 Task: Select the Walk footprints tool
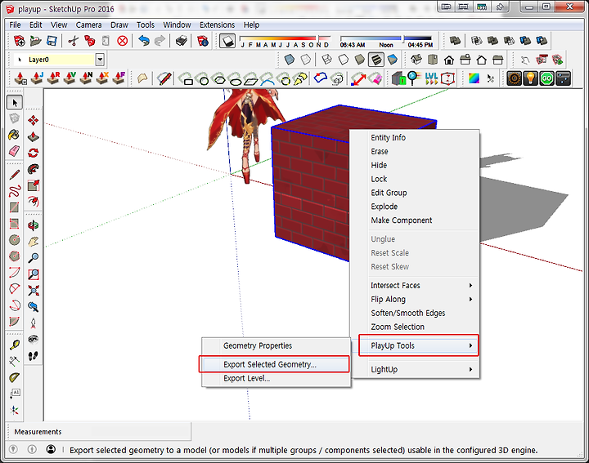coord(33,355)
